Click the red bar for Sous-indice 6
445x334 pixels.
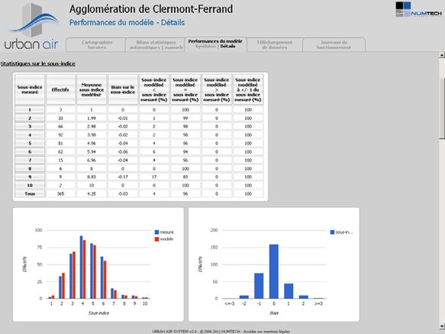(105, 280)
